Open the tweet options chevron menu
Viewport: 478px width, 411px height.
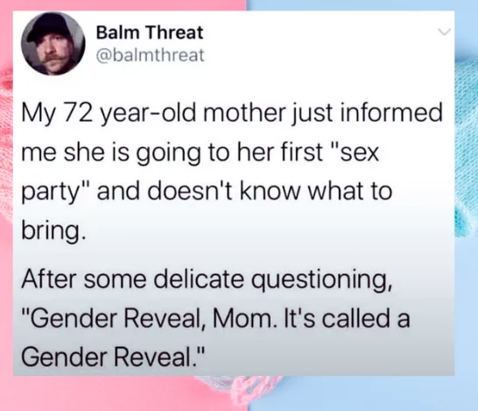[x=444, y=32]
